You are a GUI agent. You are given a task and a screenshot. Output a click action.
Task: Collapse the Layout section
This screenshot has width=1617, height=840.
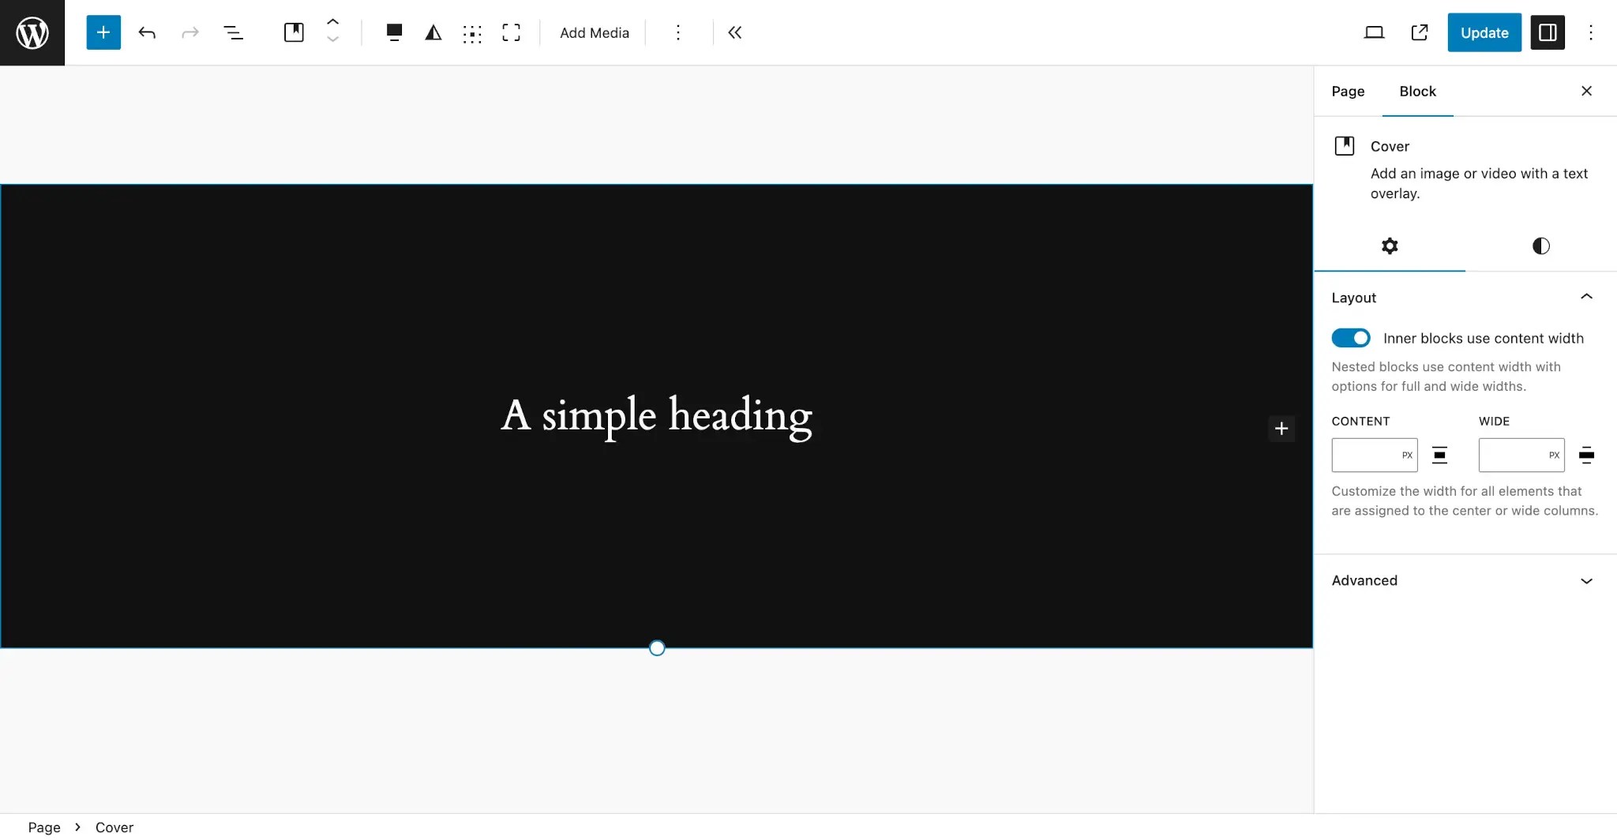[x=1586, y=297]
